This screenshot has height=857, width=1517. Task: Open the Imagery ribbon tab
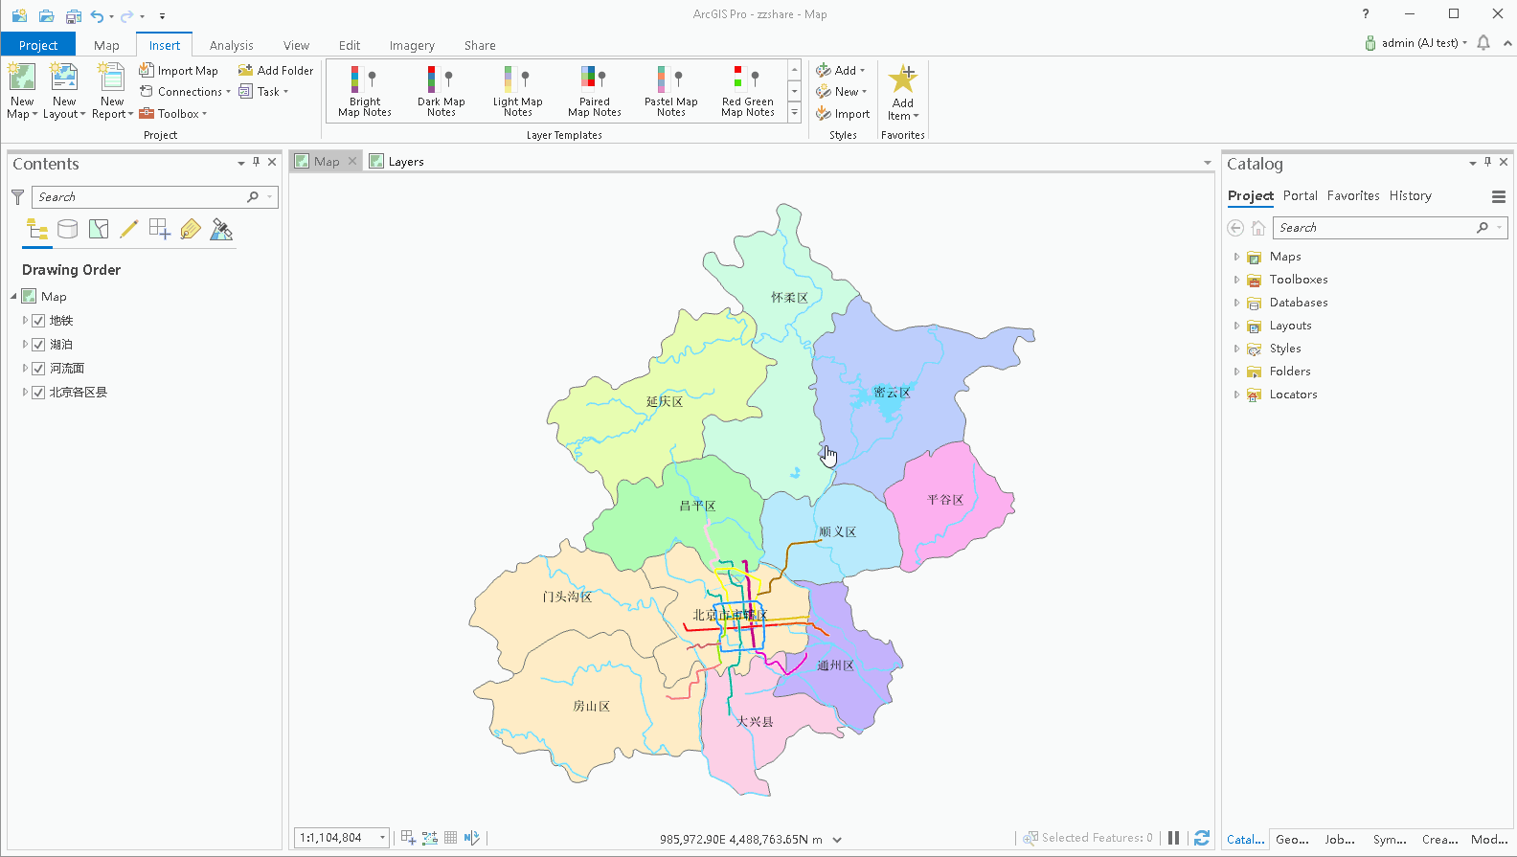pyautogui.click(x=412, y=45)
